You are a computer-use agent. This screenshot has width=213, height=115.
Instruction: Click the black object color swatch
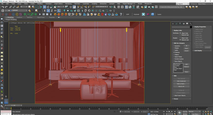click(191, 27)
